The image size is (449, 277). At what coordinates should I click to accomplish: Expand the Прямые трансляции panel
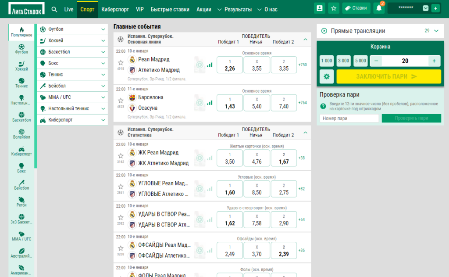(436, 31)
